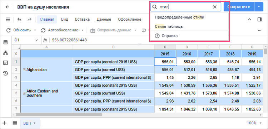Collapse the Africa Eastern and Southern group
Image resolution: width=268 pixels, height=129 pixels.
(x=24, y=93)
